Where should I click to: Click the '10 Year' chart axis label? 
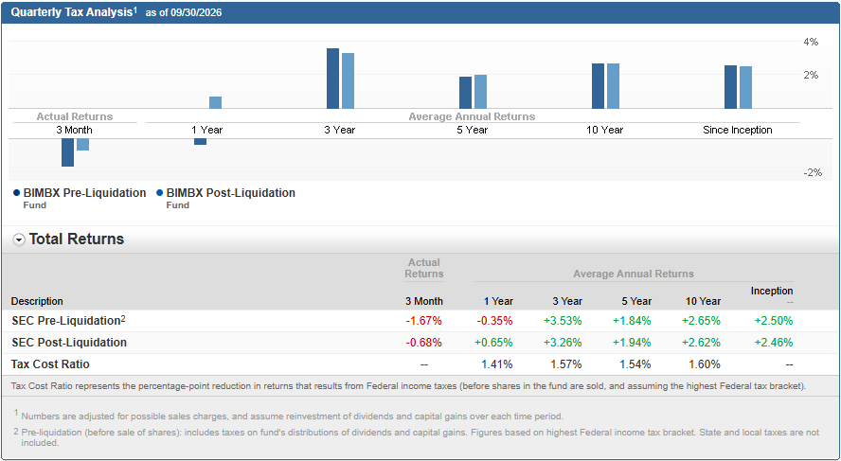(x=604, y=131)
